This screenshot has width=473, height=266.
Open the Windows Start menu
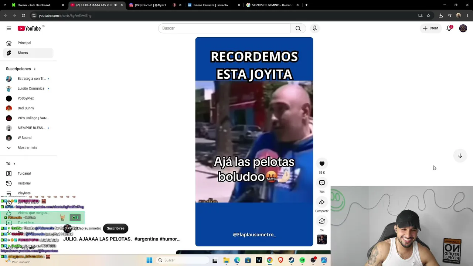tap(149, 260)
